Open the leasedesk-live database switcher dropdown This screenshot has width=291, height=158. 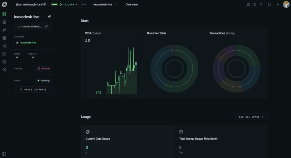pos(105,4)
